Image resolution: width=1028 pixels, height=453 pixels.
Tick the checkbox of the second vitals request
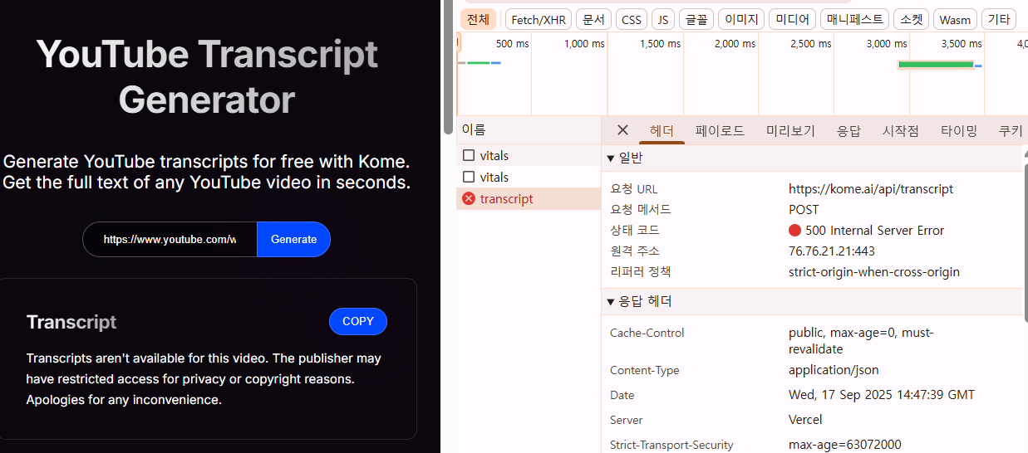pyautogui.click(x=469, y=177)
